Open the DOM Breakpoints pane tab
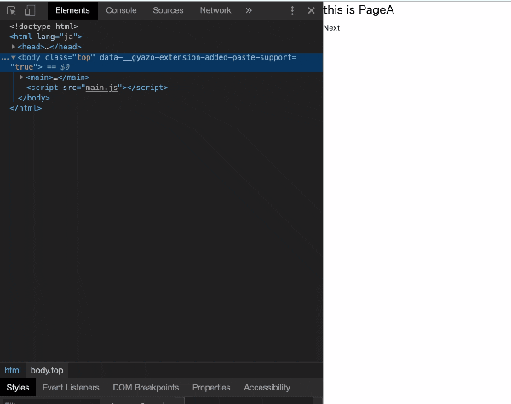 [146, 387]
